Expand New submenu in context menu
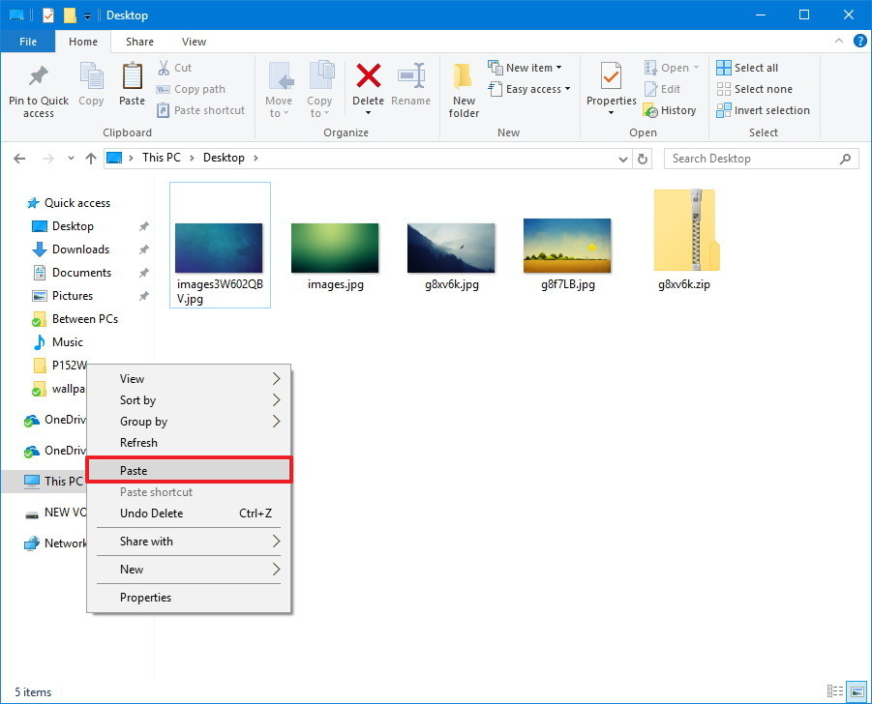This screenshot has height=704, width=872. click(x=189, y=570)
